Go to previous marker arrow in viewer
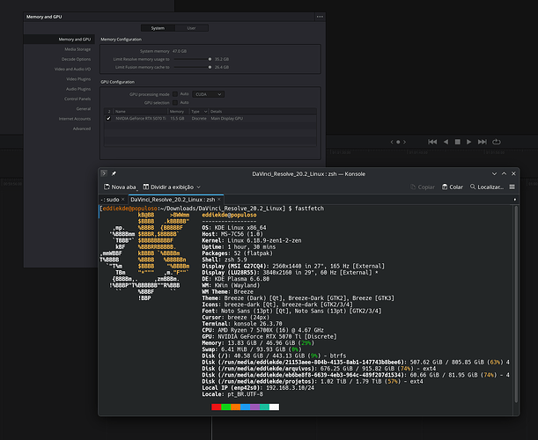The height and width of the screenshot is (440, 538). point(392,142)
